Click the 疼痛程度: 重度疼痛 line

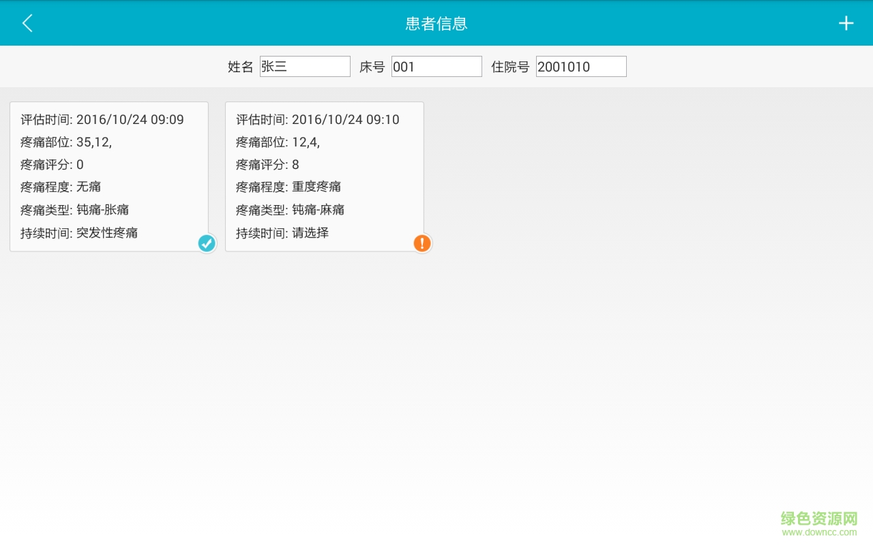[288, 187]
